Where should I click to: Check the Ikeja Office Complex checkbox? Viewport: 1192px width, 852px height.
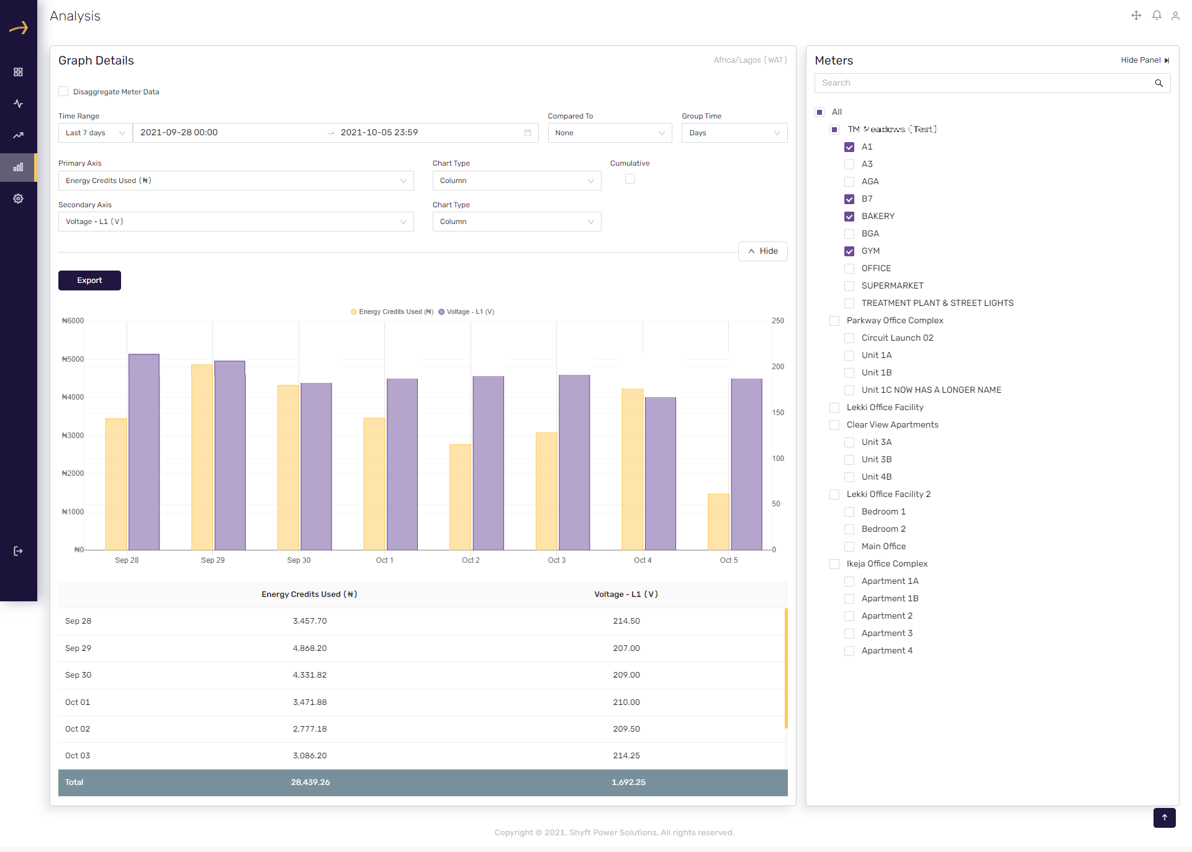point(834,564)
